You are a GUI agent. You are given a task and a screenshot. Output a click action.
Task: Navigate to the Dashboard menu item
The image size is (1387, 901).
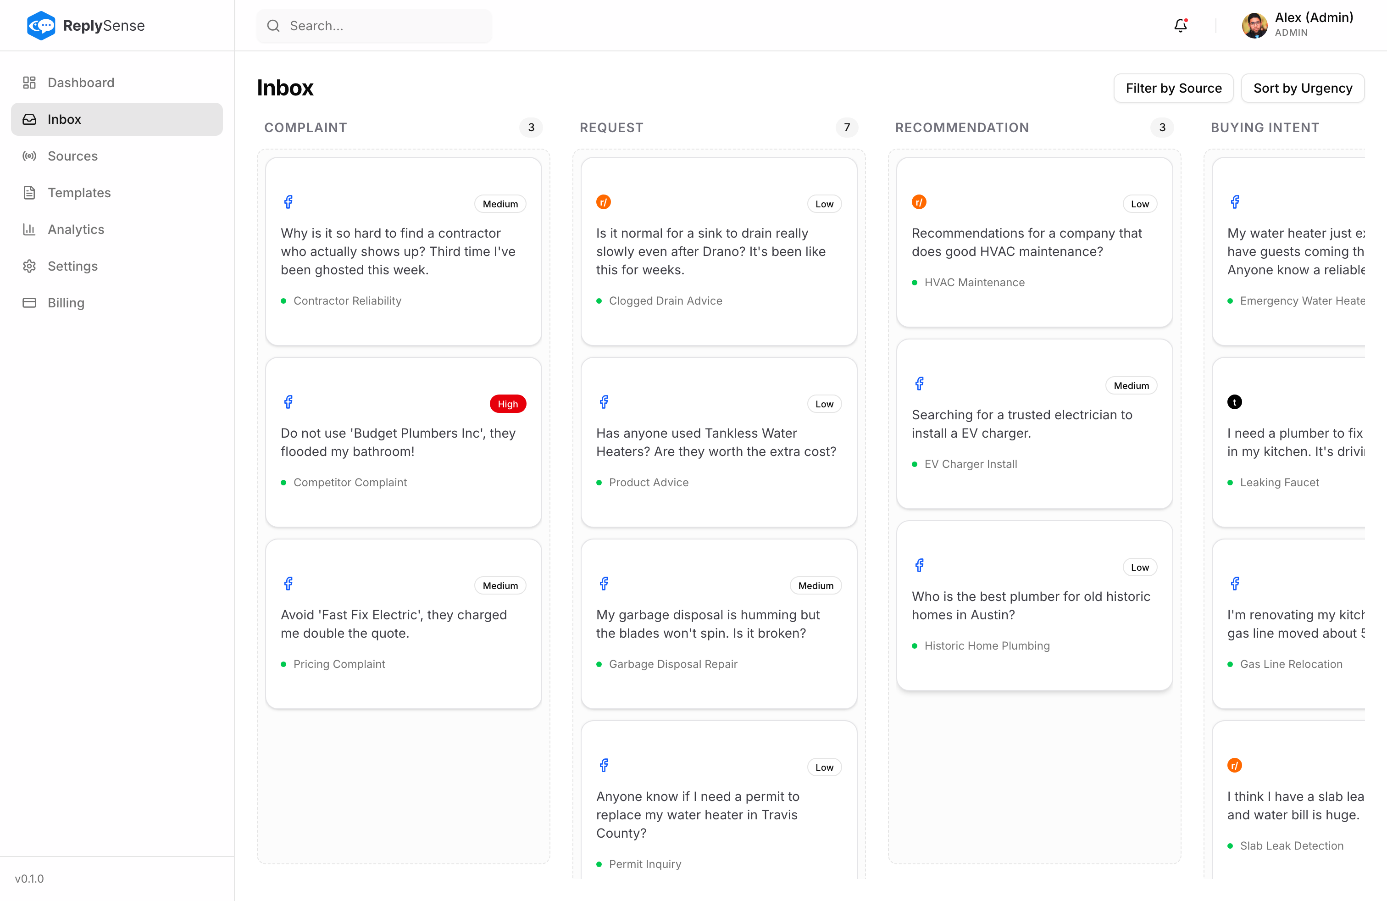(x=81, y=82)
